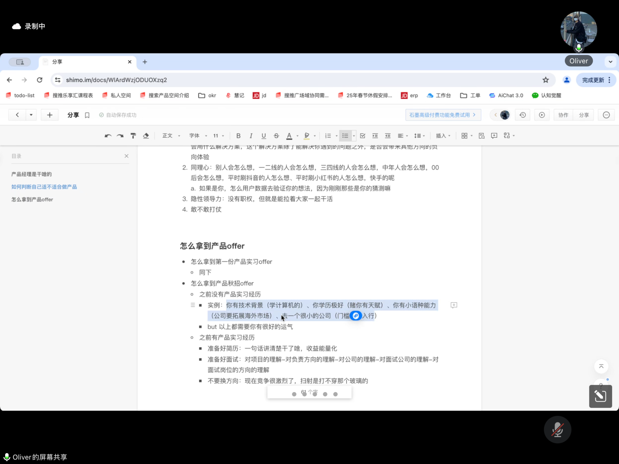Image resolution: width=619 pixels, height=464 pixels.
Task: Open version history clock icon
Action: click(x=523, y=115)
